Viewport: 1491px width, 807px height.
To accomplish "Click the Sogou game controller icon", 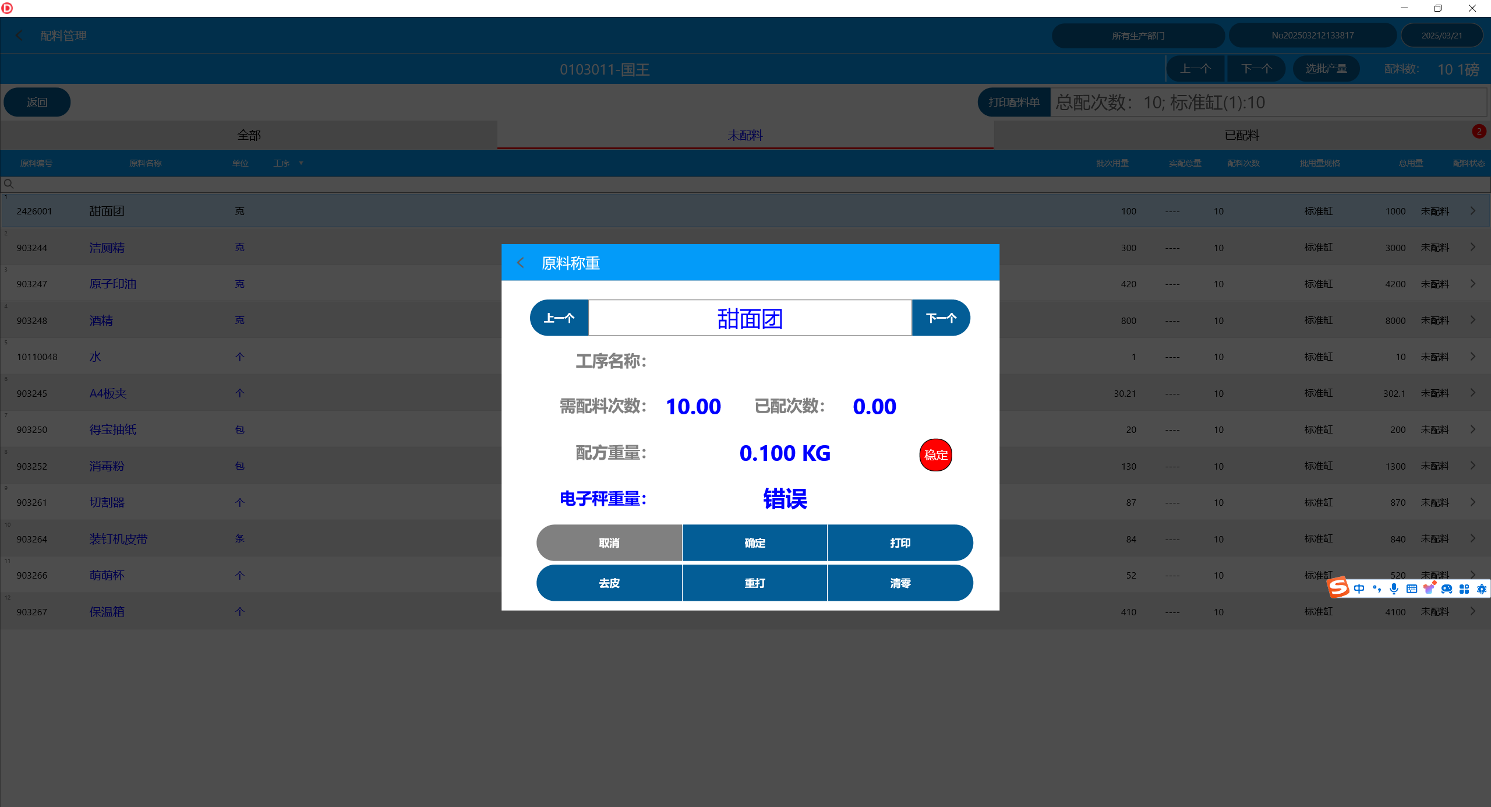I will coord(1447,588).
